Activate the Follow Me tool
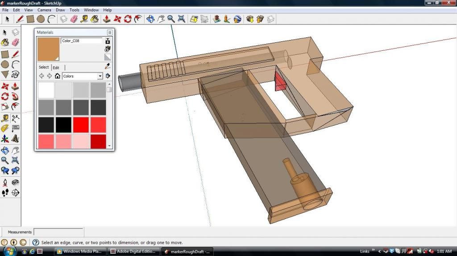Viewport: 457px width, 256px height. coord(15,96)
